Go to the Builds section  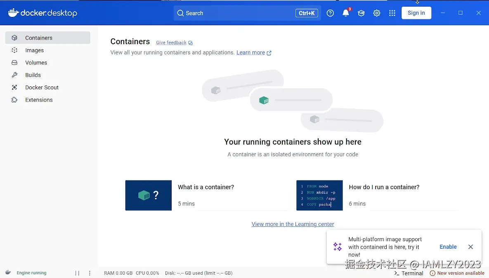coord(48,75)
